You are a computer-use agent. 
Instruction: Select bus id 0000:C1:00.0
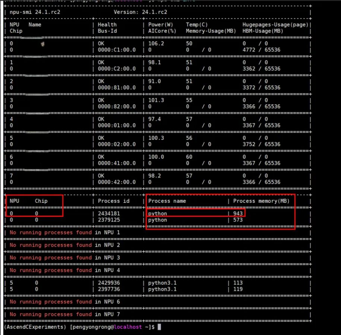117,50
